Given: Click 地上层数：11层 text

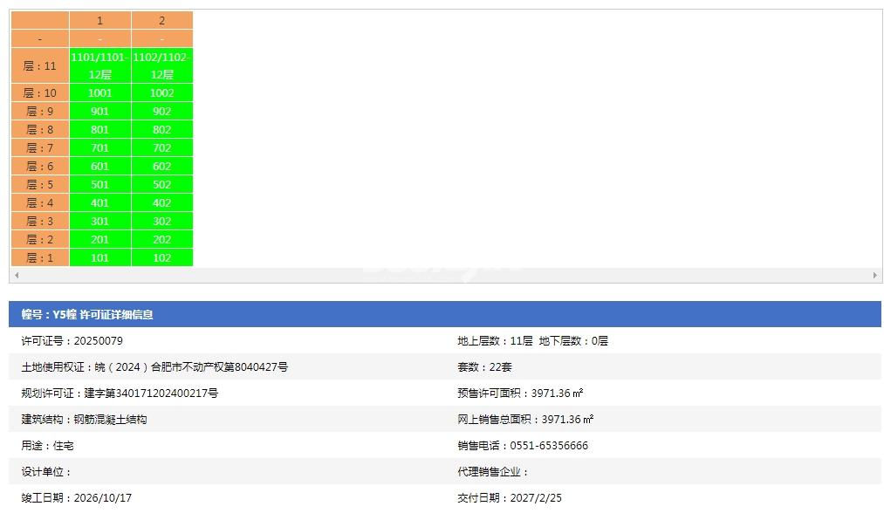Looking at the screenshot, I should click(495, 341).
